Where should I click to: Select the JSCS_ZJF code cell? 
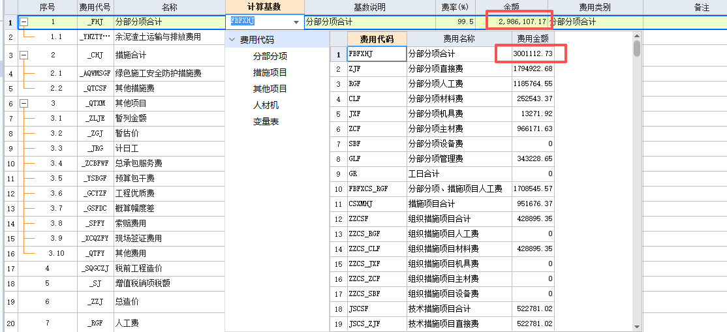tap(377, 324)
